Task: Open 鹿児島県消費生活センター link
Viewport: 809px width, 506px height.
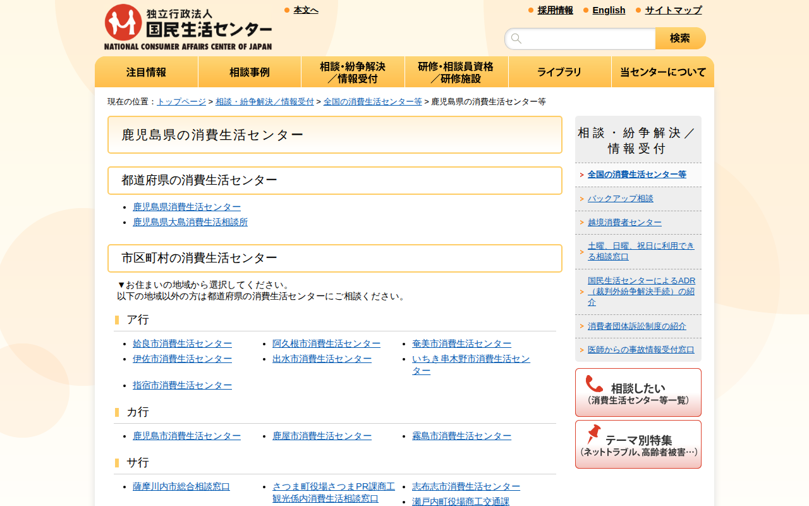Action: tap(187, 207)
